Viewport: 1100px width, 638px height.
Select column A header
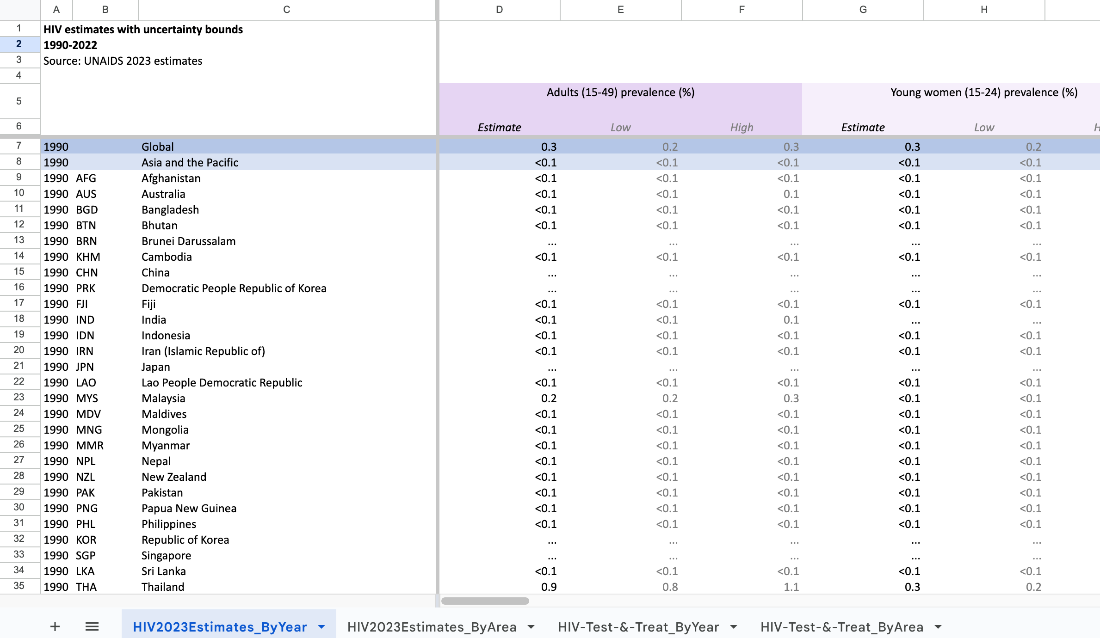56,10
